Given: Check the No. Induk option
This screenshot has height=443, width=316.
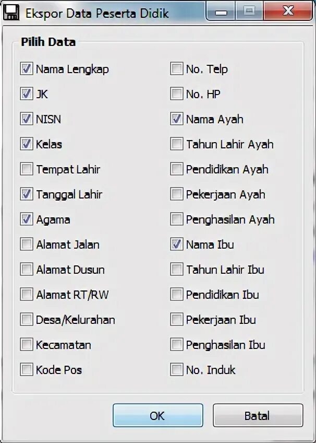Looking at the screenshot, I should 177,370.
